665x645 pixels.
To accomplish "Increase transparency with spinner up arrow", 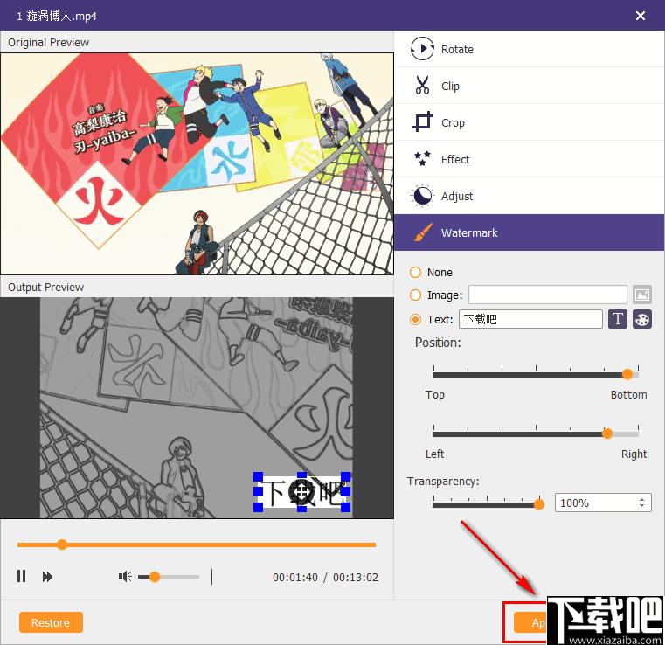I will click(642, 500).
